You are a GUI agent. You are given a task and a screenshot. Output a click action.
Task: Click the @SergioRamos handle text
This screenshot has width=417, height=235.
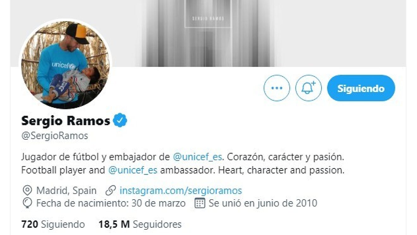click(55, 136)
